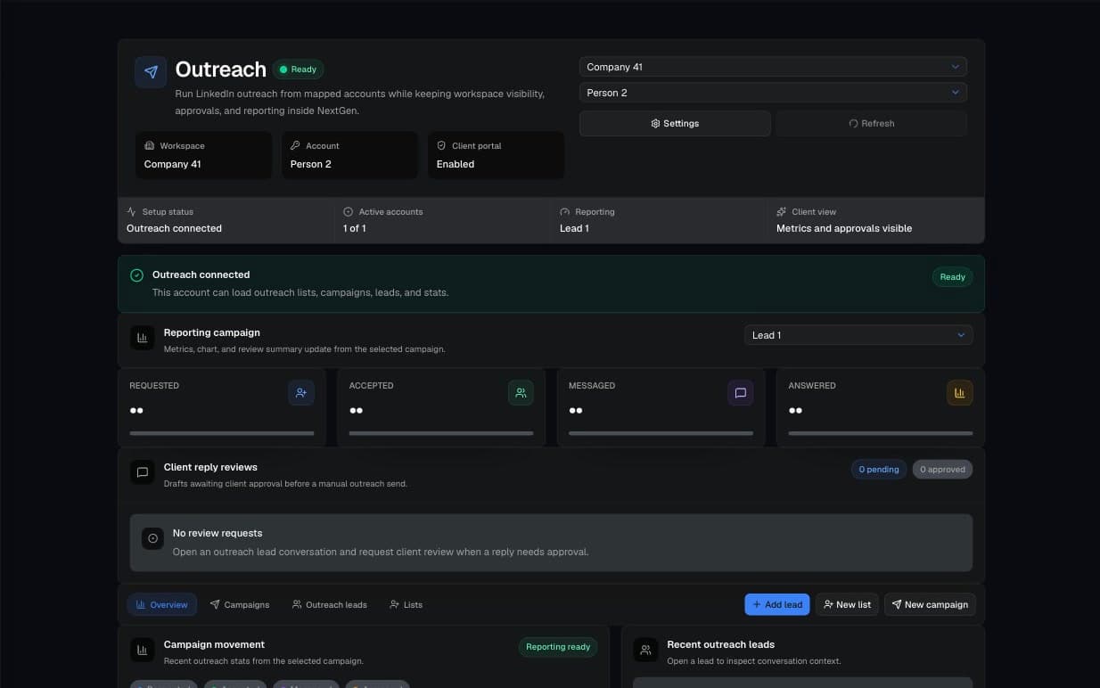The image size is (1100, 688).
Task: Click the 'Lead 1' value under Reporting
Action: pos(574,228)
